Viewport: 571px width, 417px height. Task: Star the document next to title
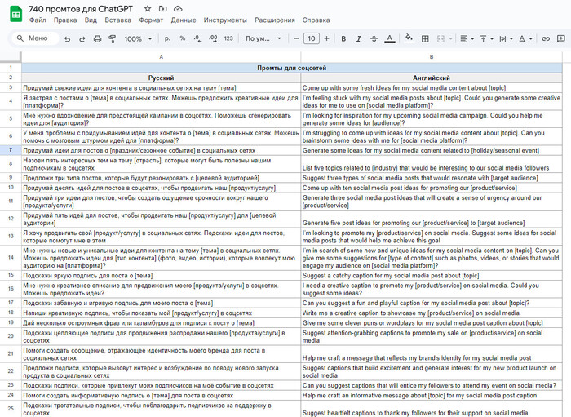tap(148, 7)
